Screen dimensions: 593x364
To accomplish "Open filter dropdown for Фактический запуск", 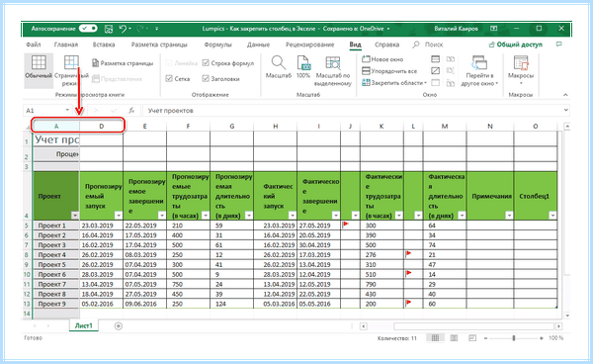I will [292, 216].
